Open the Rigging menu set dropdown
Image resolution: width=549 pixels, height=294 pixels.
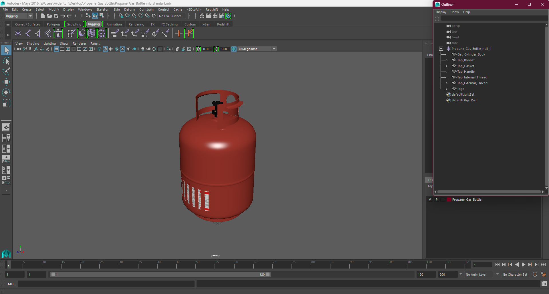19,16
